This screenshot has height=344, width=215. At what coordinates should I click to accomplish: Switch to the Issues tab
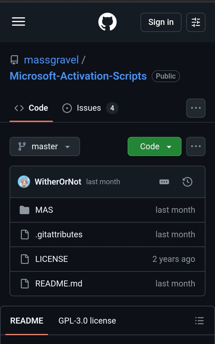tap(90, 108)
